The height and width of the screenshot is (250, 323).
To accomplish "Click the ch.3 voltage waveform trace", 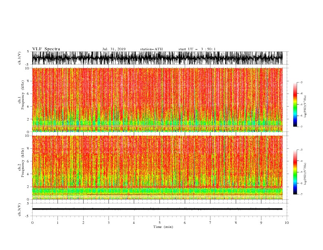I will tap(157, 209).
